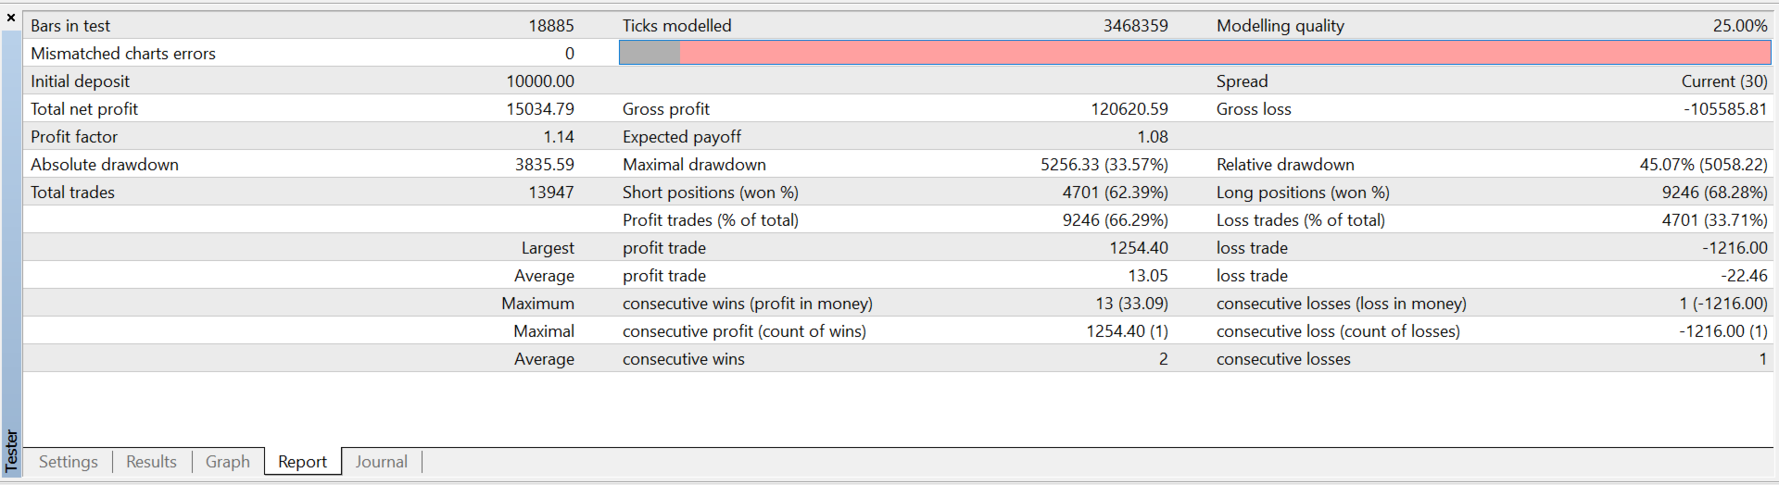Select consecutive losses value 1 (-1216.00)

pyautogui.click(x=1723, y=304)
